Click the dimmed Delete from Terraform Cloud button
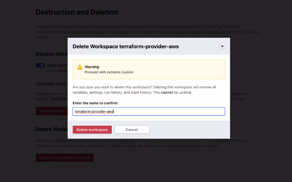This screenshot has height=182, width=292. [x=65, y=158]
